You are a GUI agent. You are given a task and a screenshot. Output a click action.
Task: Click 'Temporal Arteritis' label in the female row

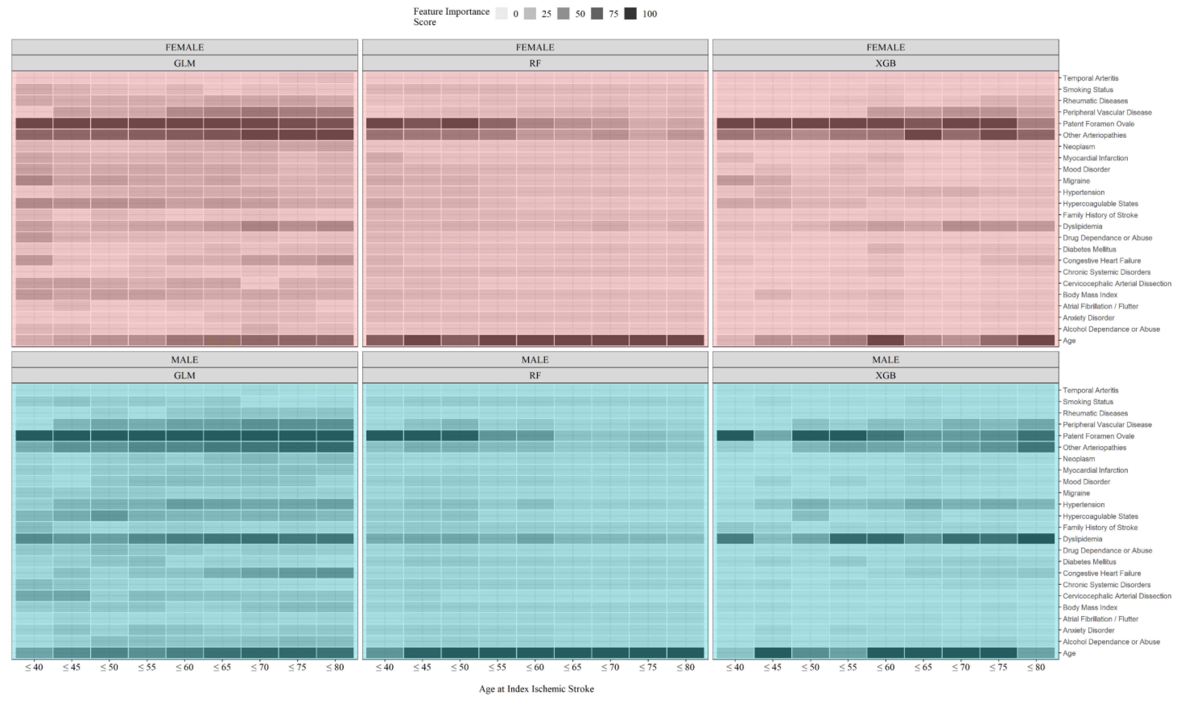coord(1090,78)
